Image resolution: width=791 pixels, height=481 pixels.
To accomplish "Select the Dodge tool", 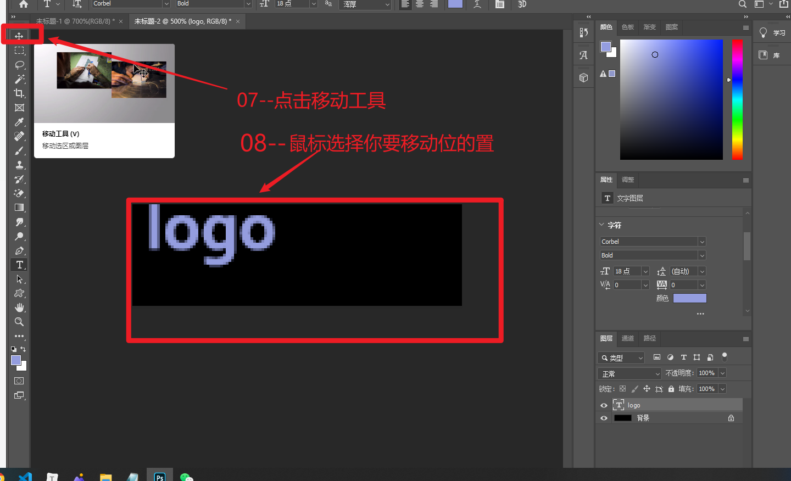I will coord(19,236).
